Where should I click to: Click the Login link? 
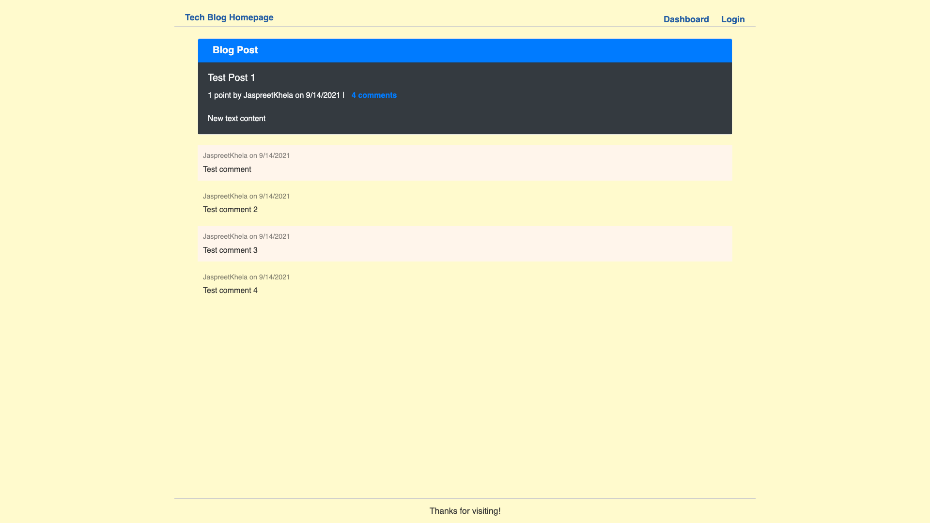click(732, 19)
